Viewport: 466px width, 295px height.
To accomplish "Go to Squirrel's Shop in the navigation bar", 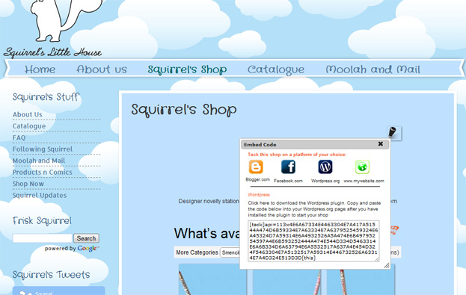I will [187, 69].
